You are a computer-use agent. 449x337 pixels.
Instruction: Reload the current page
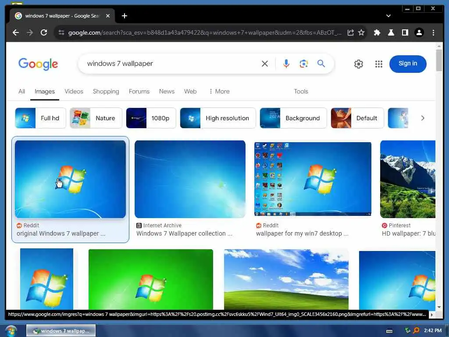44,32
